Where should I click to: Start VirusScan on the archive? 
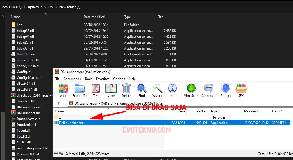[191, 90]
